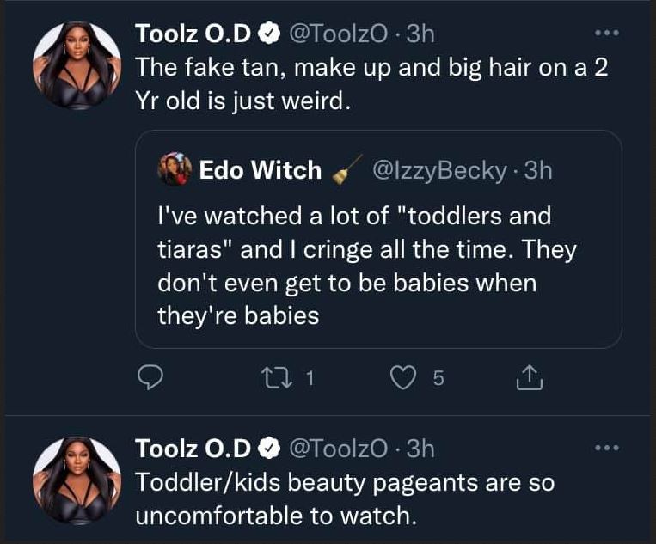This screenshot has height=544, width=656.
Task: Like the tweet with the heart icon
Action: click(403, 377)
